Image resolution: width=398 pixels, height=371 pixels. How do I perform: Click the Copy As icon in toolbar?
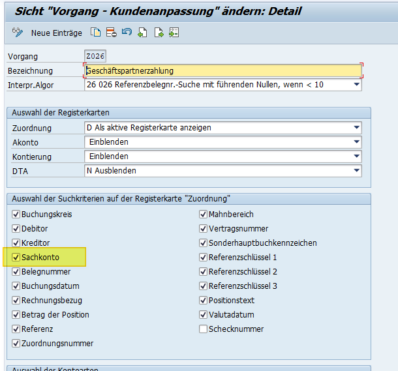coord(96,33)
